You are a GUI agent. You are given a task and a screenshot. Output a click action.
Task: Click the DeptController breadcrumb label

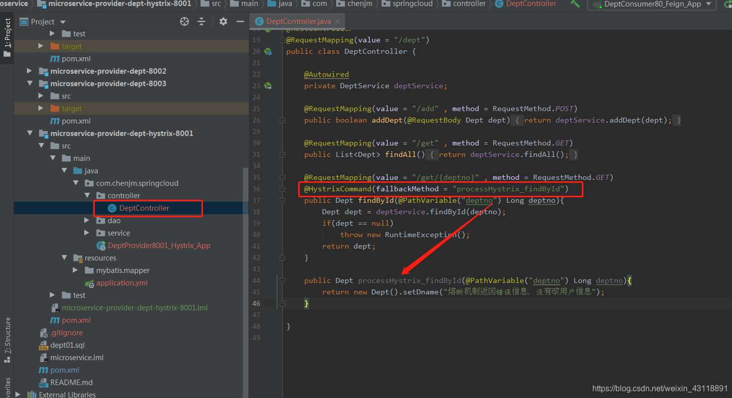pyautogui.click(x=531, y=3)
